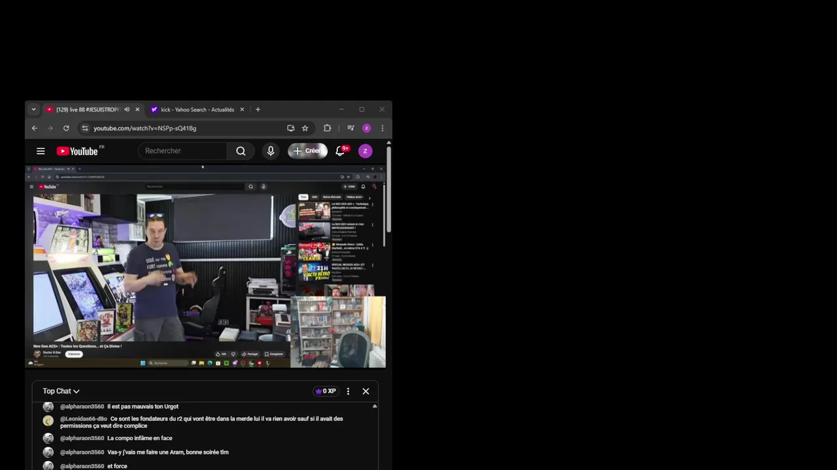Click message 'Ce sont les fondateurs du r2'

[x=201, y=422]
